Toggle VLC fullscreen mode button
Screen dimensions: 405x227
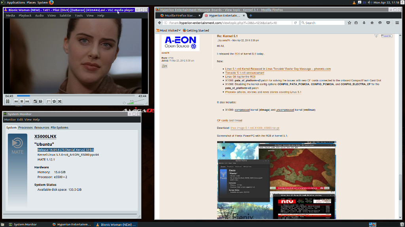pyautogui.click(x=35, y=101)
